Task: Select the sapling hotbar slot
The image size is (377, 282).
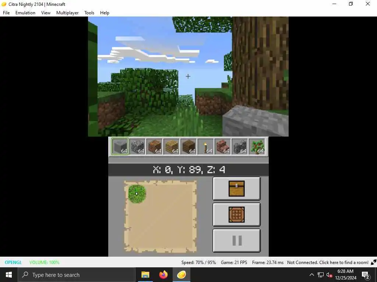Action: click(x=257, y=147)
